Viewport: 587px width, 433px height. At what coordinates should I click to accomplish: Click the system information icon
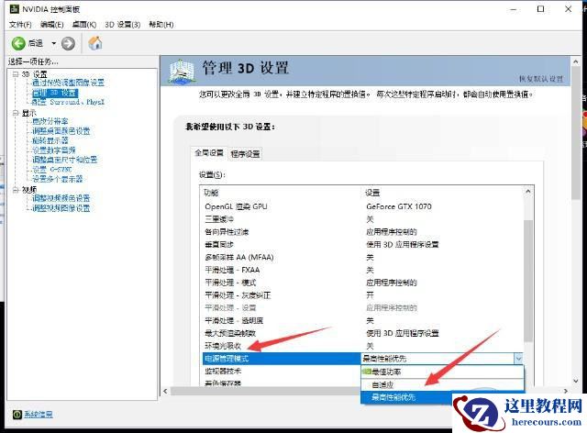17,415
